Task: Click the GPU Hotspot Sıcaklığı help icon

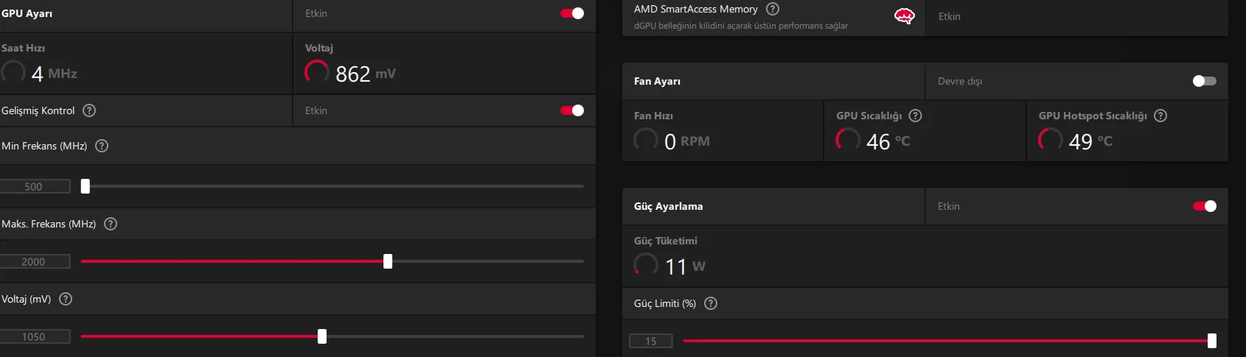Action: [1160, 116]
